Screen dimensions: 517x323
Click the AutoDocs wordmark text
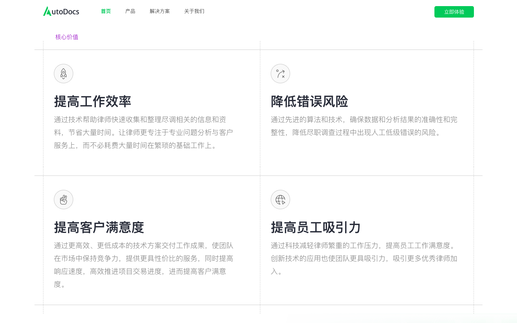(65, 12)
